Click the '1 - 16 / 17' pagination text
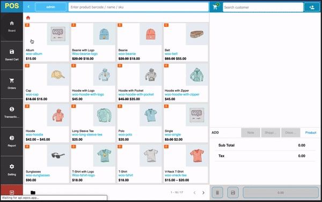Viewport: 322px width, 202px height. [x=177, y=192]
